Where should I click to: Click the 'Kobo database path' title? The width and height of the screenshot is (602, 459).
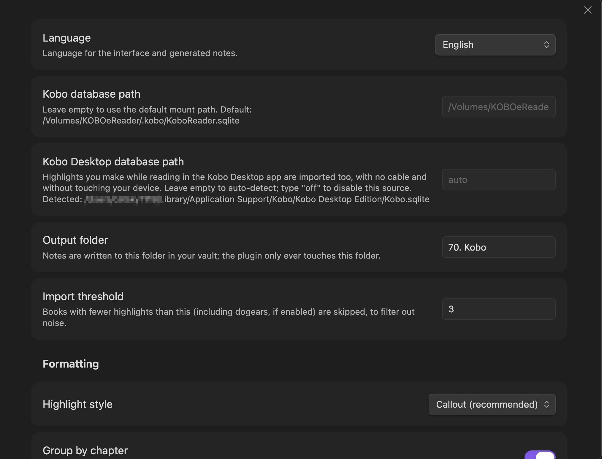point(91,94)
